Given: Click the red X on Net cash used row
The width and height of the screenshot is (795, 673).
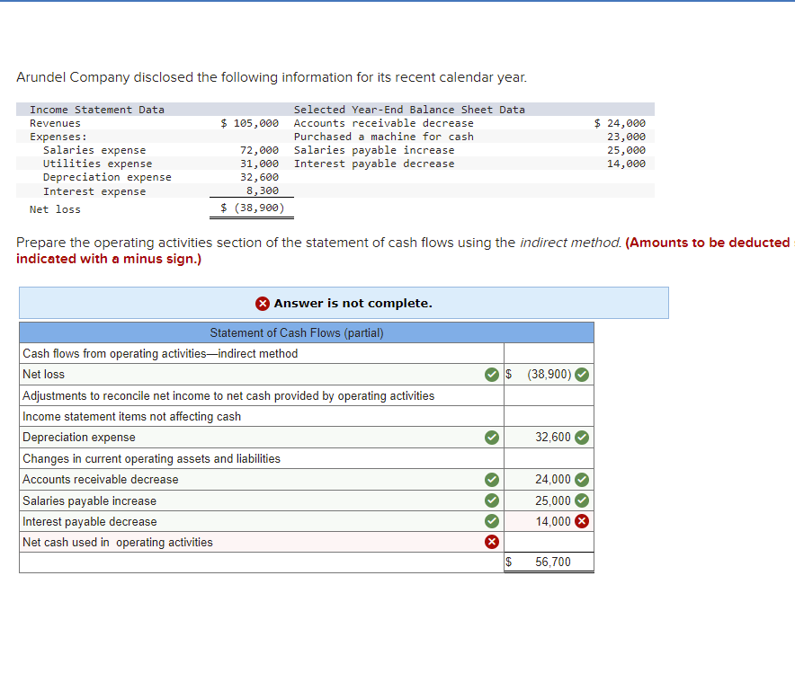Looking at the screenshot, I should 491,542.
